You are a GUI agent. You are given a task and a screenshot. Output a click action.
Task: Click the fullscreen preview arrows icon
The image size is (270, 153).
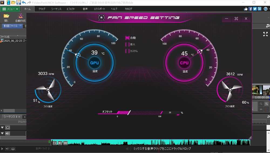tap(265, 34)
